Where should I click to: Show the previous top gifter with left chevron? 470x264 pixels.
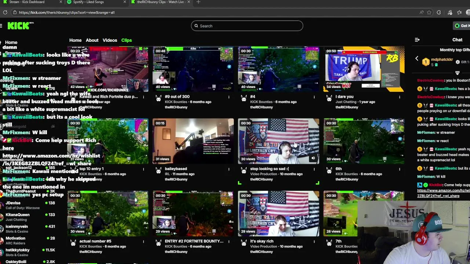pyautogui.click(x=417, y=59)
